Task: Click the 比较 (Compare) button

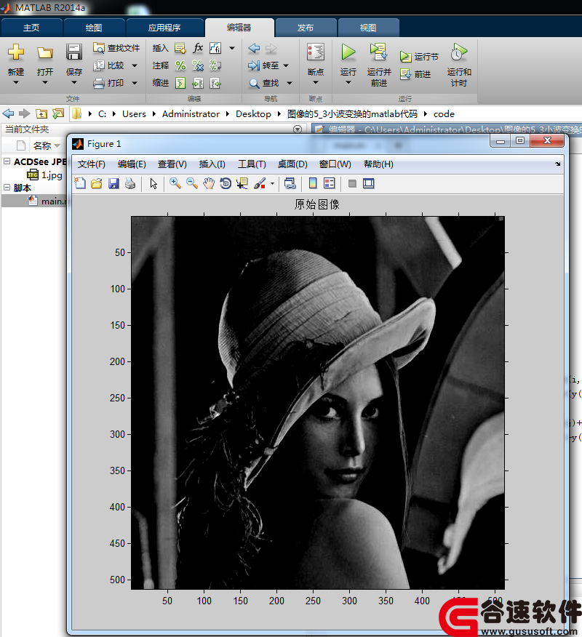Action: 109,65
